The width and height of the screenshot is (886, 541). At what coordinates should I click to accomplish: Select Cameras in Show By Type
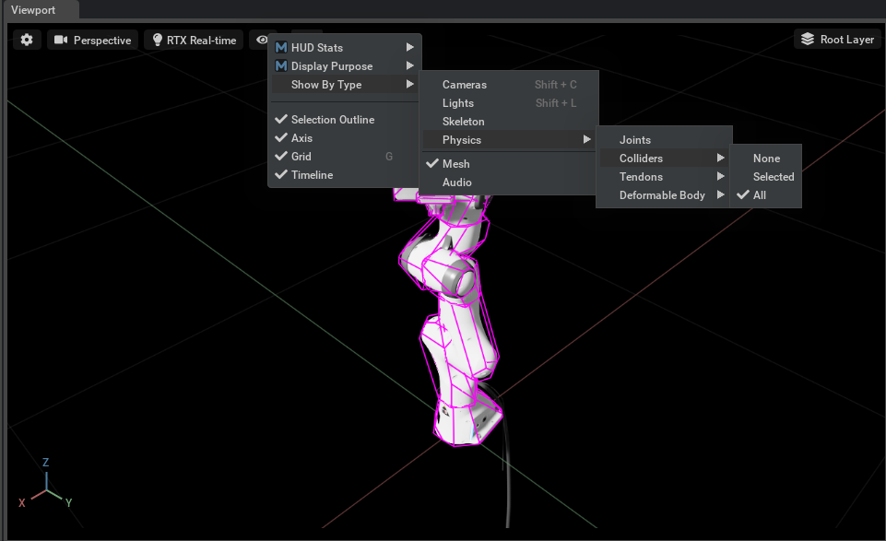(464, 85)
